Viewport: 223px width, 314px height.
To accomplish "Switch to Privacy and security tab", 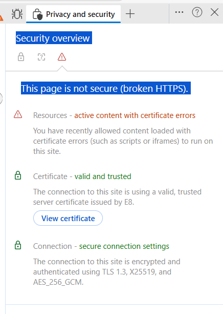I will click(74, 14).
